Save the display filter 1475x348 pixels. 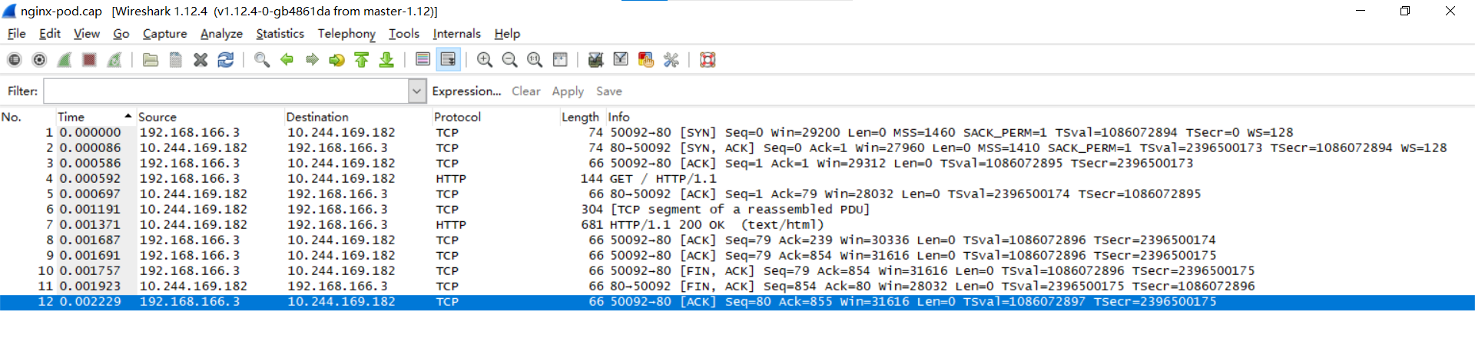[609, 91]
